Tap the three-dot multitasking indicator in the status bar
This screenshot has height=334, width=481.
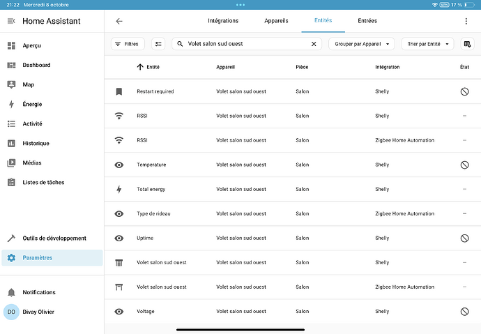click(x=240, y=5)
